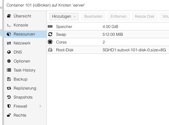Show the Snapshots section
This screenshot has width=169, height=125.
click(x=25, y=97)
